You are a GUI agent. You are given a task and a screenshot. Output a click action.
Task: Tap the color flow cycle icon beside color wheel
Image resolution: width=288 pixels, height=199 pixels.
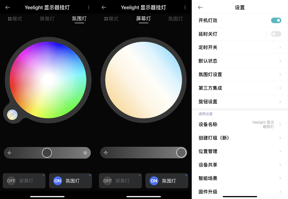[x=12, y=115]
